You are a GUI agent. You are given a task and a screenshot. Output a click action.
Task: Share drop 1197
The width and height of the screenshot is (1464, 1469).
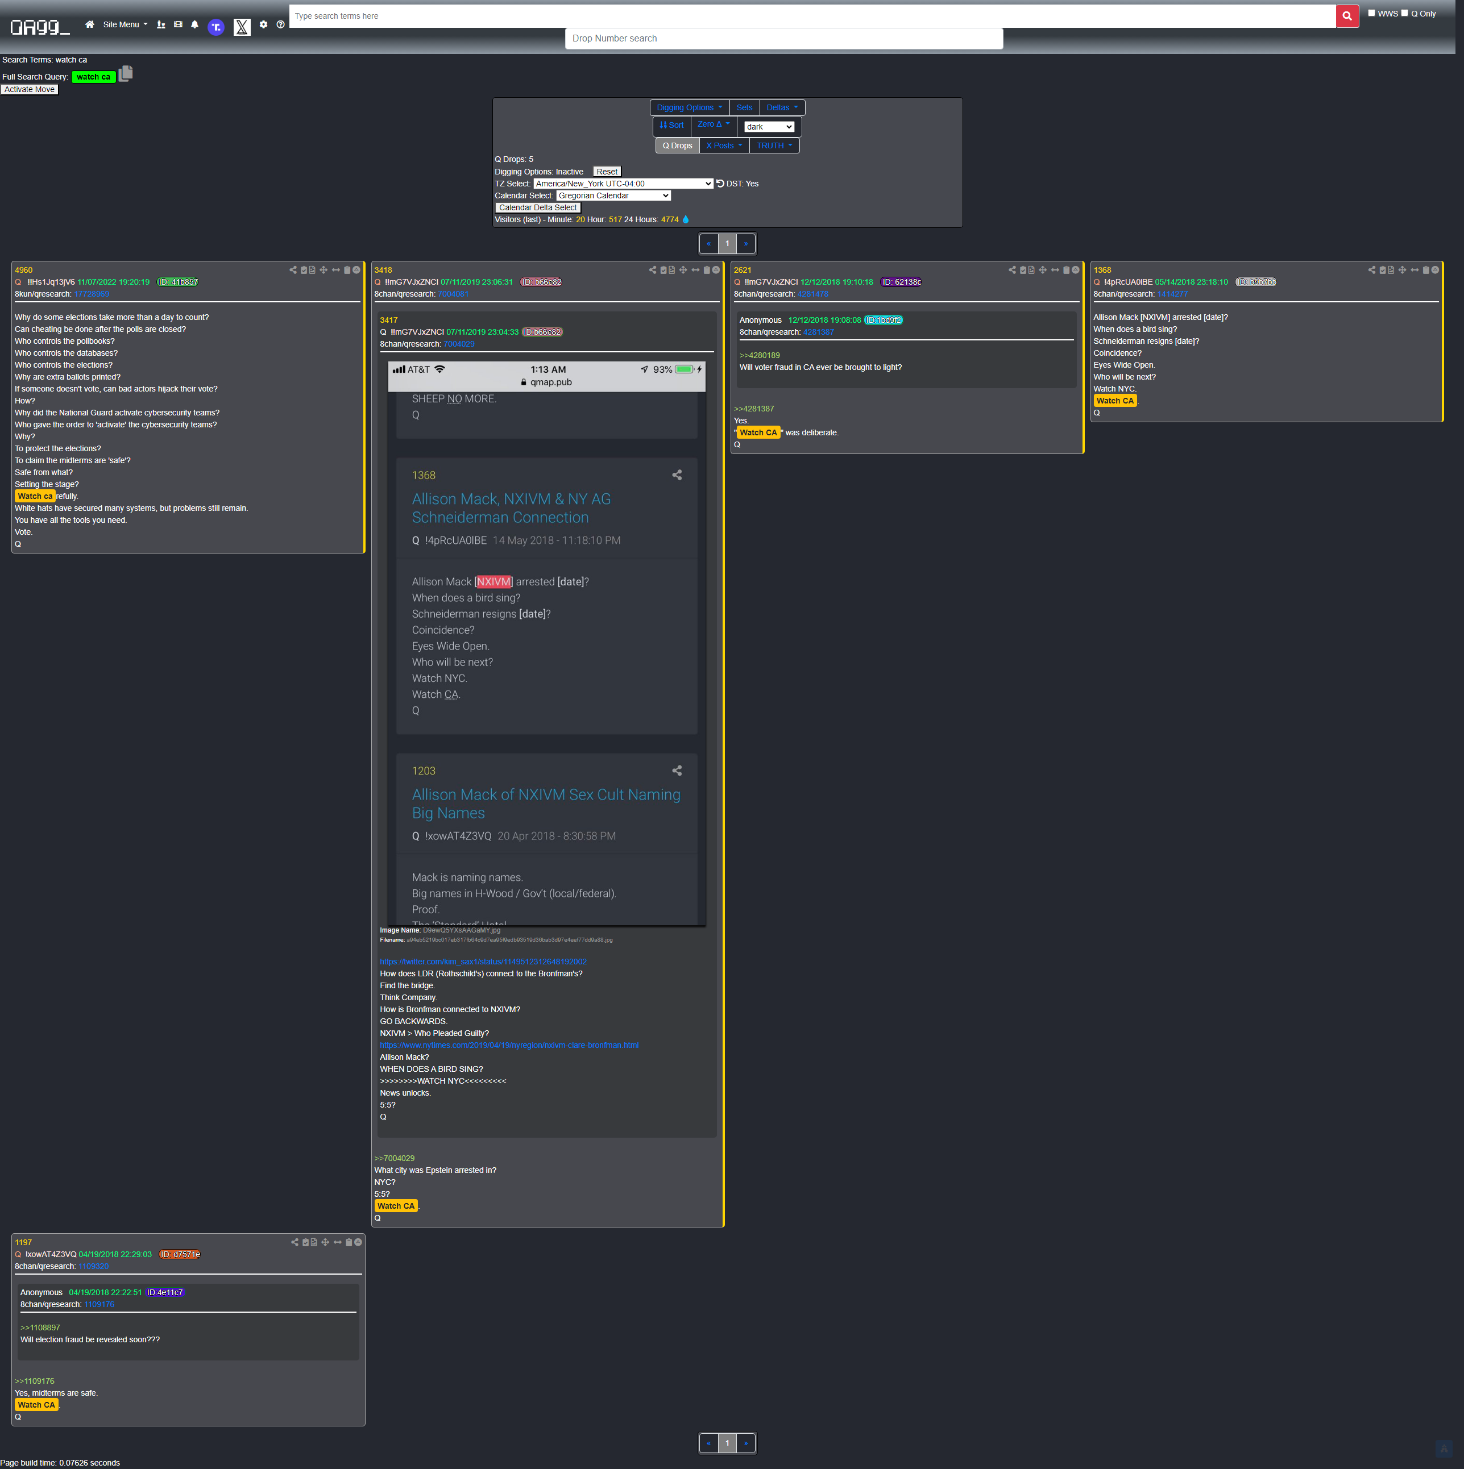[295, 1242]
